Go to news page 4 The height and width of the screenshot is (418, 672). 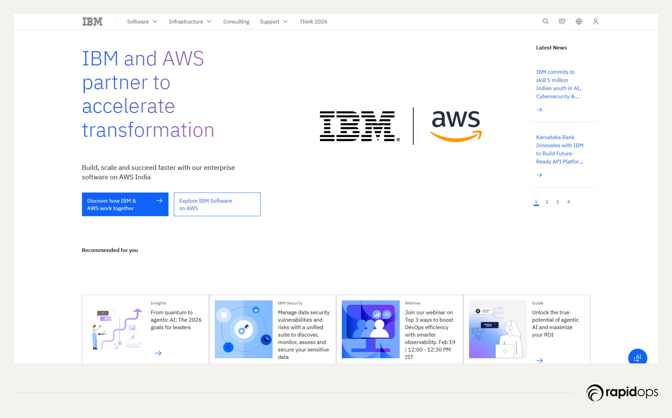[x=568, y=202]
